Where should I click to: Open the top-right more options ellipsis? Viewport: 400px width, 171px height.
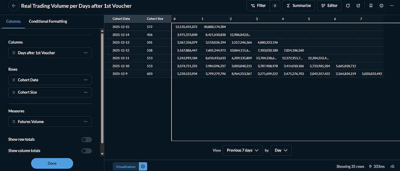(x=392, y=5)
